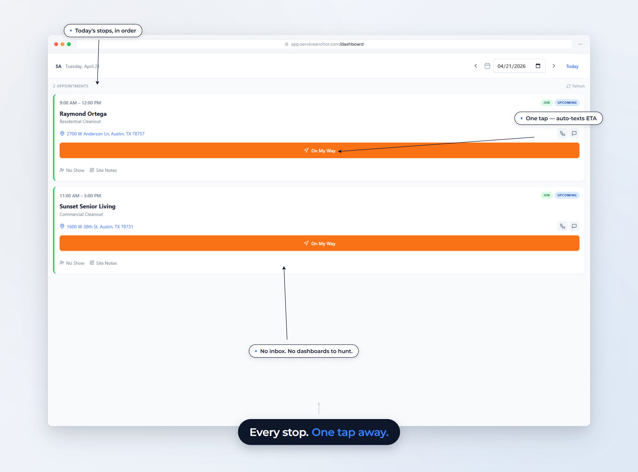
Task: Go to previous day with left chevron
Action: pyautogui.click(x=476, y=66)
